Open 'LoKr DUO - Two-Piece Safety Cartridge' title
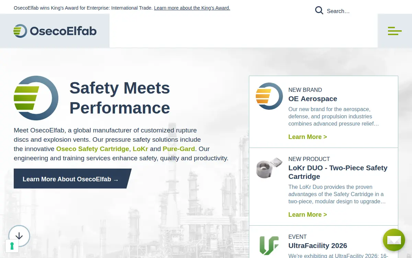The width and height of the screenshot is (412, 258). 338,172
